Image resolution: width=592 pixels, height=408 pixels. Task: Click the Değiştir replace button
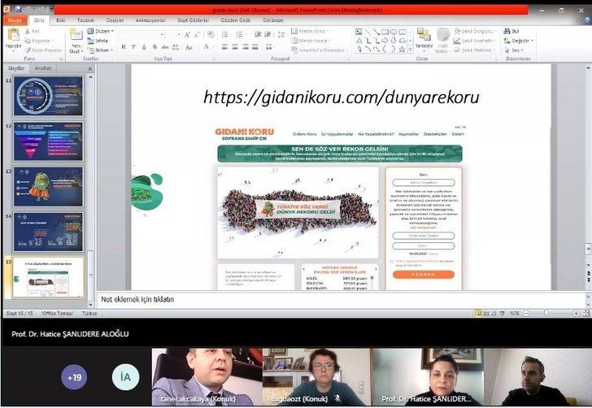coord(519,41)
